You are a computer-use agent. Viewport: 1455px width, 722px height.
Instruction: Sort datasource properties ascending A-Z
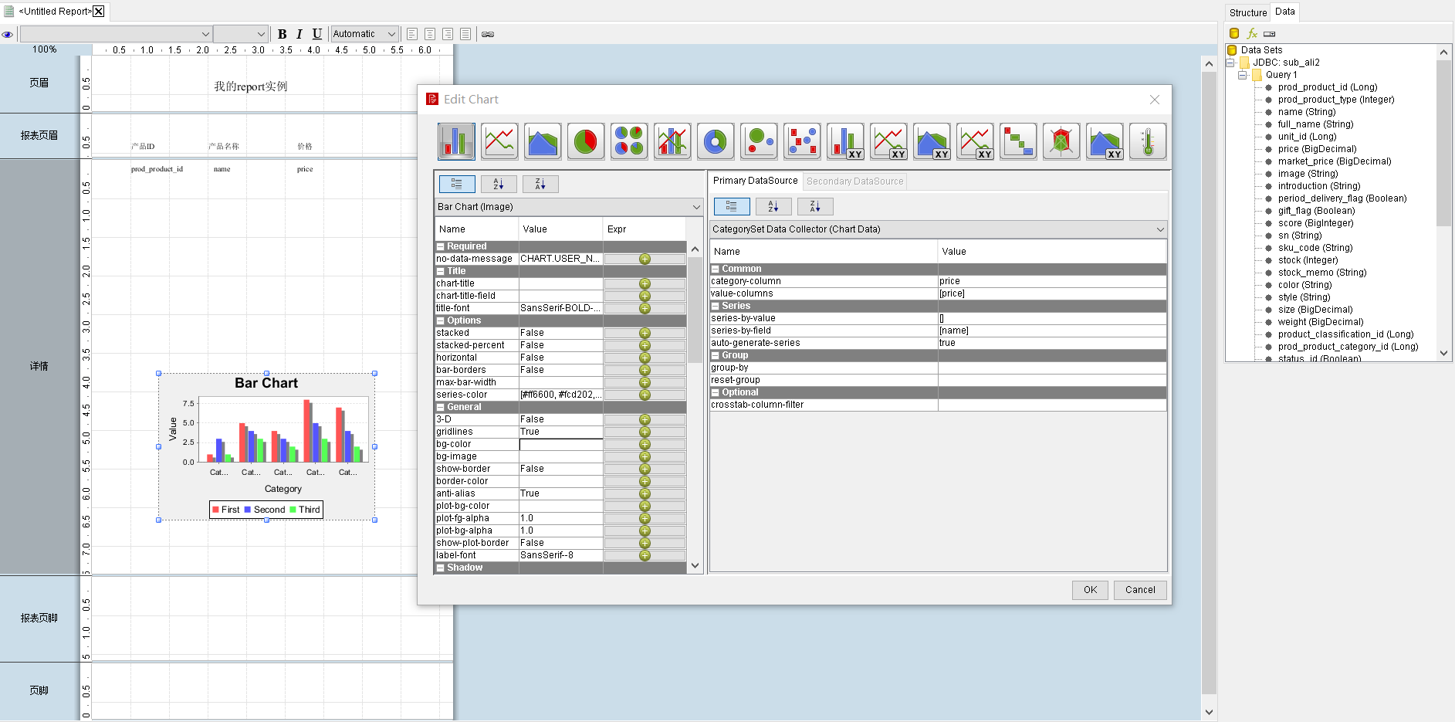[773, 206]
